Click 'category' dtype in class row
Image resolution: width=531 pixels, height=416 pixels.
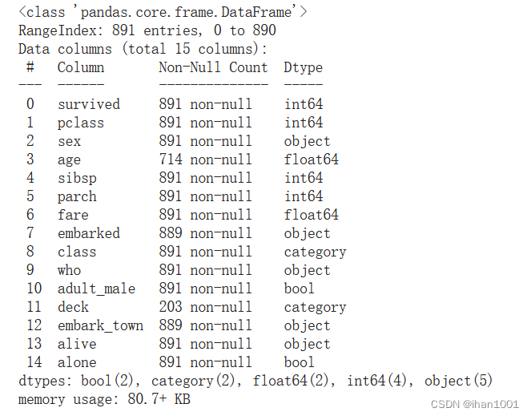point(315,252)
